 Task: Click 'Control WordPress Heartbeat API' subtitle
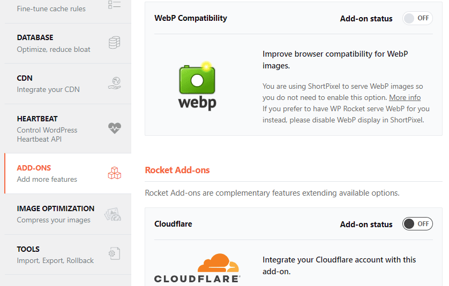pyautogui.click(x=47, y=135)
